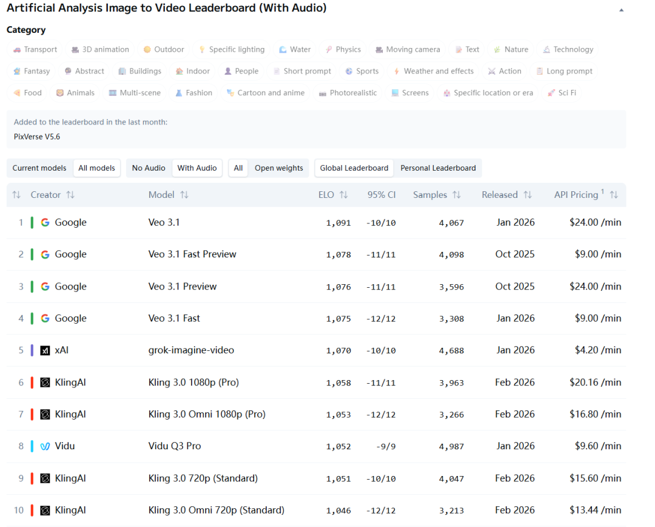Image resolution: width=655 pixels, height=527 pixels.
Task: Sort table by Samples column arrows
Action: point(457,195)
